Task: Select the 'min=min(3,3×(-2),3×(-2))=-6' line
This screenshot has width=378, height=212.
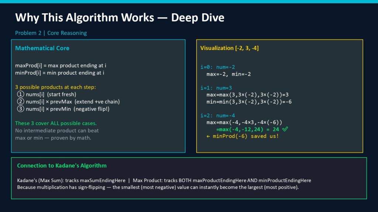Action: tap(249, 102)
